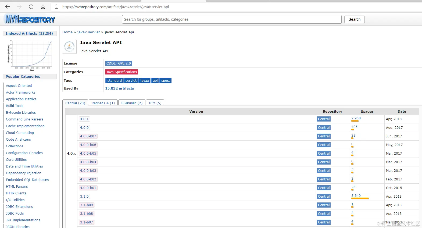Open Home breadcrumb link
The image size is (422, 228).
[67, 32]
